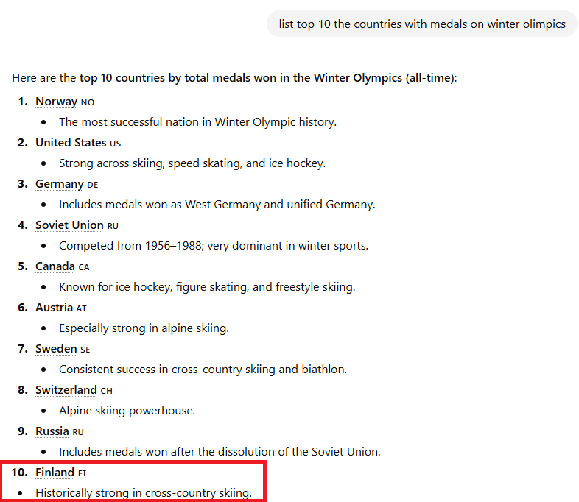Open the United States entity link
The image size is (579, 502).
(x=71, y=143)
